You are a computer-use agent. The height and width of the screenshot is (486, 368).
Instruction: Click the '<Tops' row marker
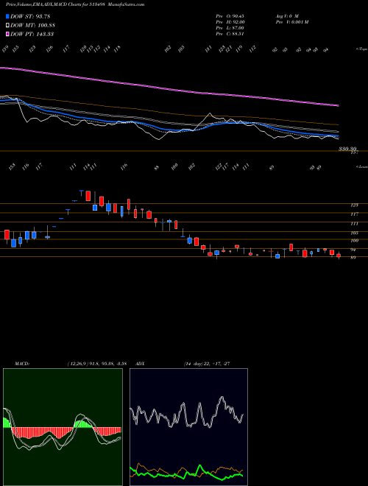point(361,49)
